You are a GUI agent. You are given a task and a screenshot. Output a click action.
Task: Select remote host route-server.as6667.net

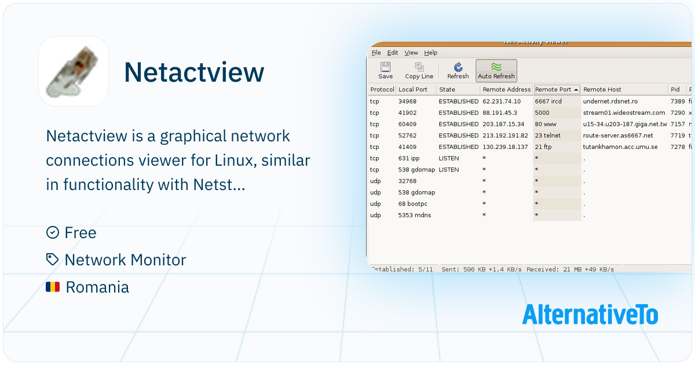[618, 136]
